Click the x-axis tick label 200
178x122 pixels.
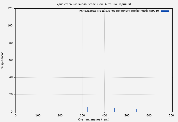(x=60, y=115)
